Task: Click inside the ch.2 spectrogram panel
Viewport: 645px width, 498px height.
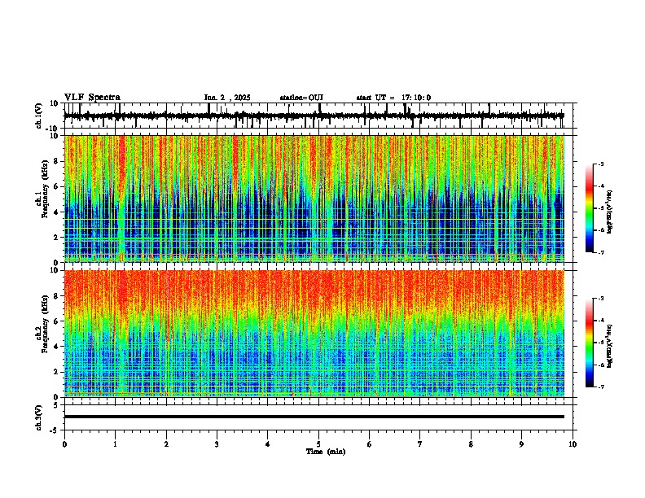Action: pos(314,334)
